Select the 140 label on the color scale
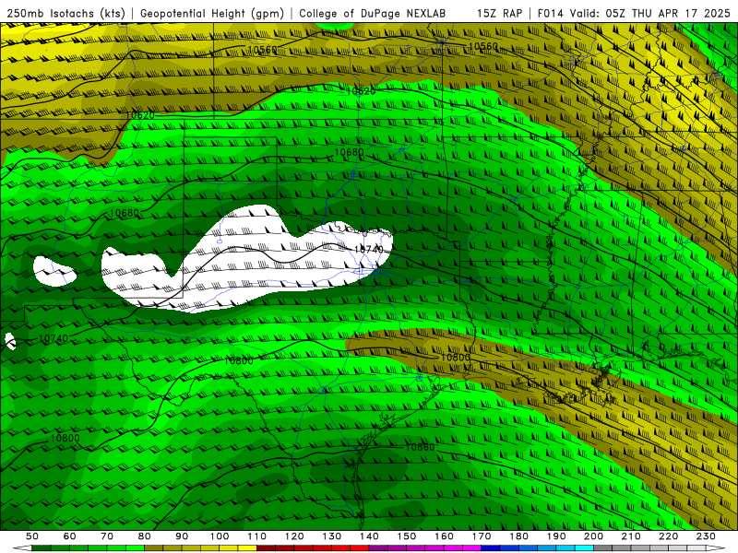Image resolution: width=738 pixels, height=553 pixels. 369,536
